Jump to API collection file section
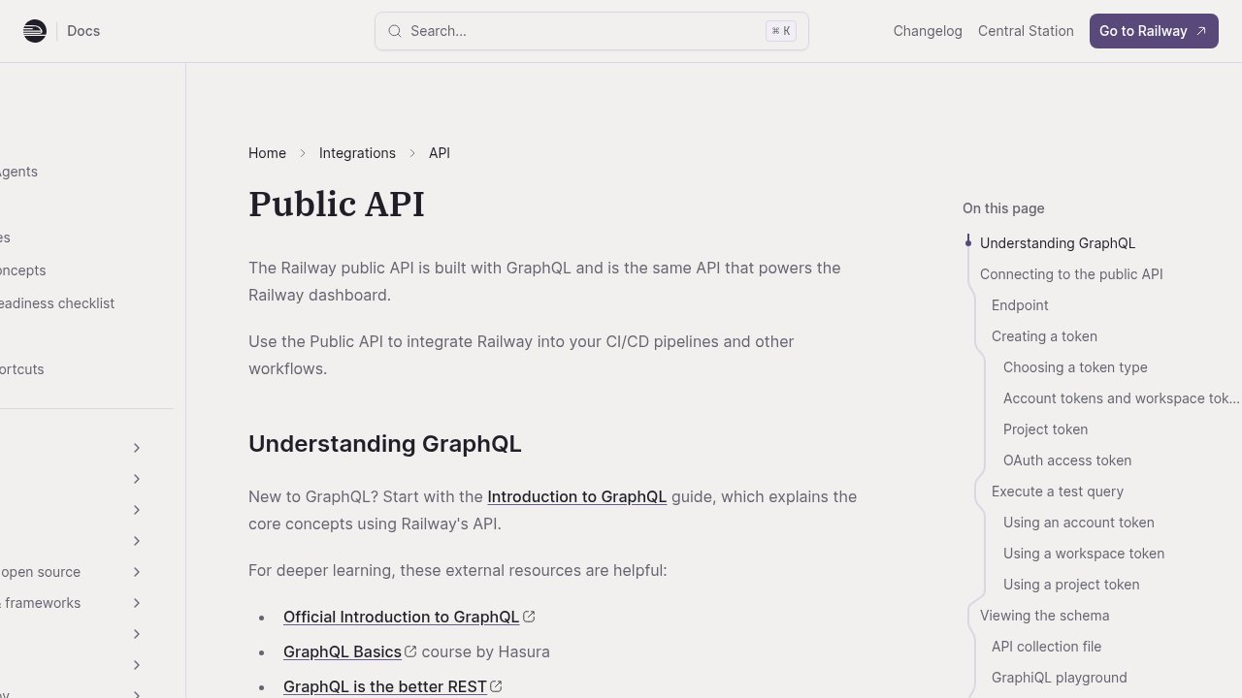The image size is (1242, 698). (x=1046, y=647)
